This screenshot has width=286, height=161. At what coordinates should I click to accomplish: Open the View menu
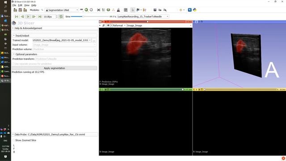click(27, 5)
